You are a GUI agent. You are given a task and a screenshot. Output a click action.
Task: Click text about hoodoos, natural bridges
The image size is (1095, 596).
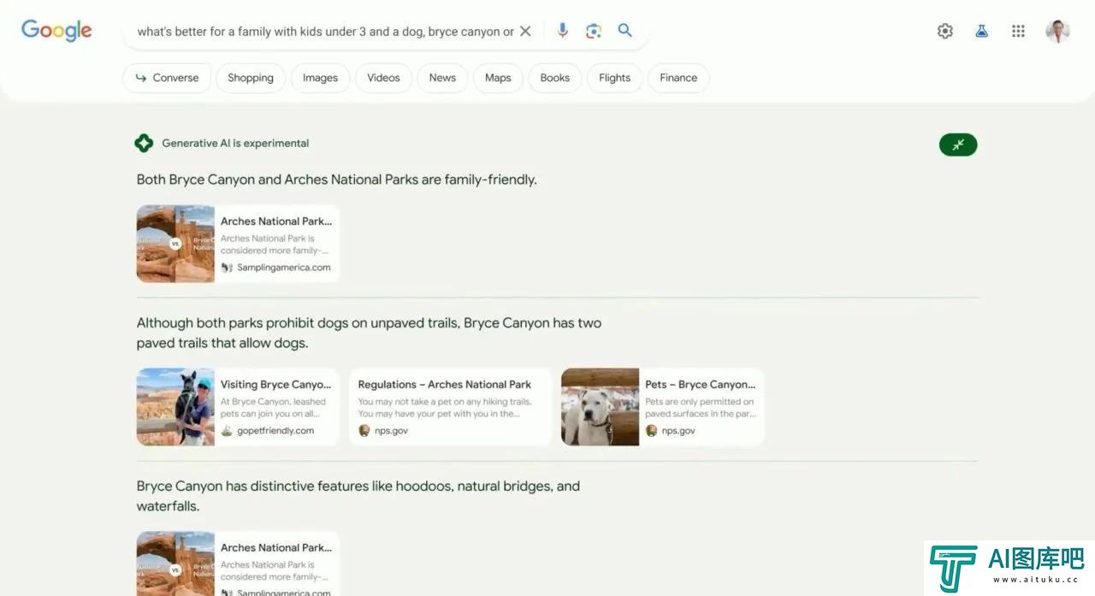(358, 496)
